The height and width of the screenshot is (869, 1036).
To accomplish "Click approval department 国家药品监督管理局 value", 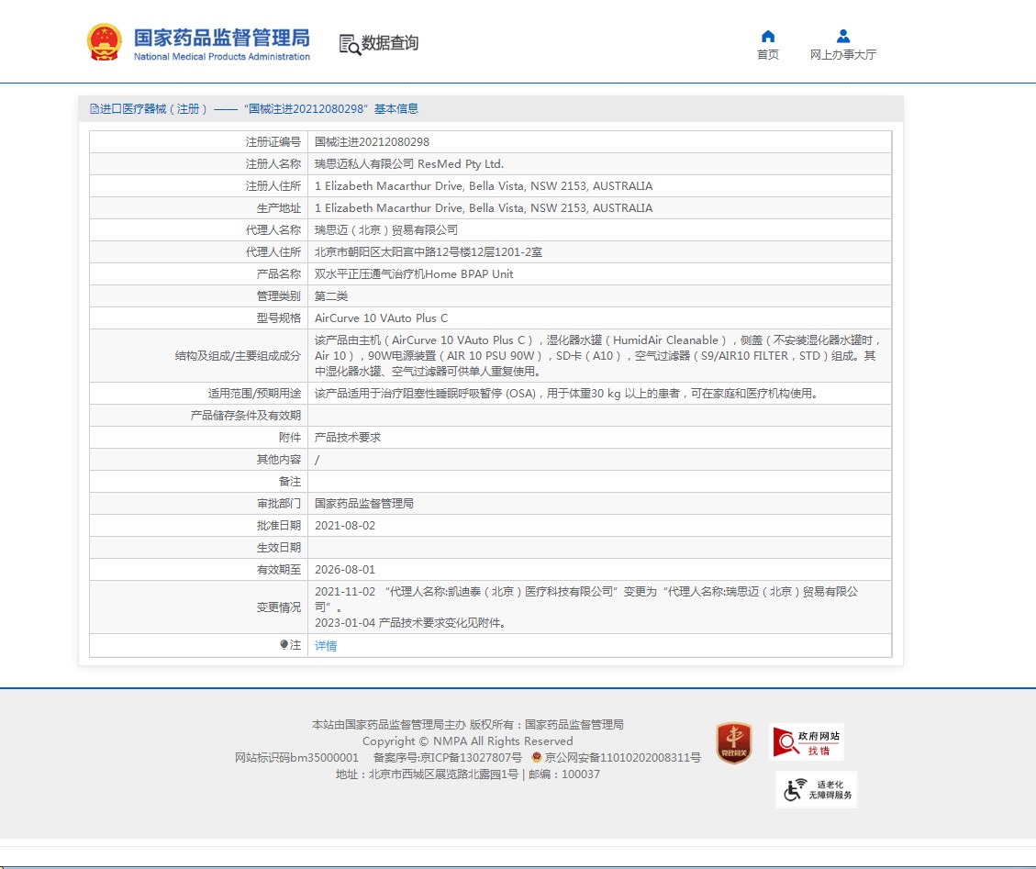I will coord(364,504).
